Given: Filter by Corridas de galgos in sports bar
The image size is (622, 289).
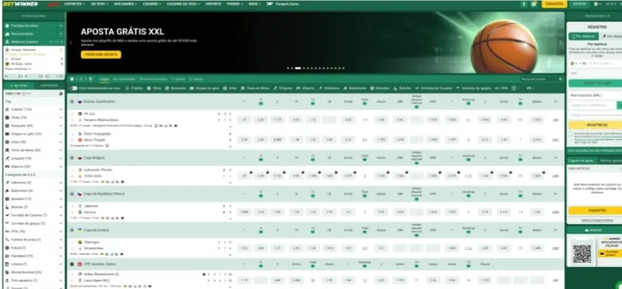Looking at the screenshot, I should coord(475,88).
